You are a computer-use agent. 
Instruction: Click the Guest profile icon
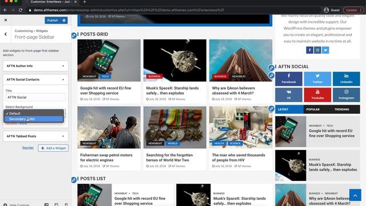[327, 10]
